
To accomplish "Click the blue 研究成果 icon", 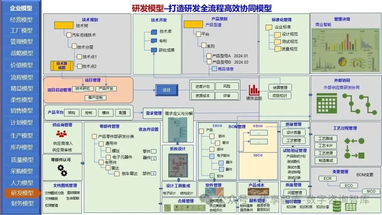I will point(154,50).
